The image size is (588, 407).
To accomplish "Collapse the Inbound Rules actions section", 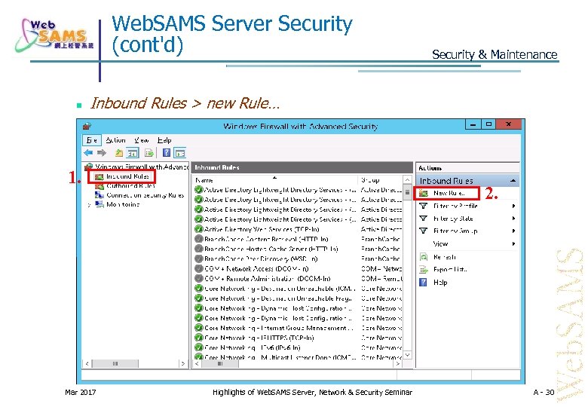I will (513, 181).
